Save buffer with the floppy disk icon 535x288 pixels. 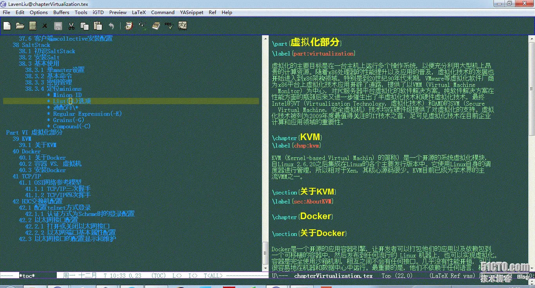(58, 26)
